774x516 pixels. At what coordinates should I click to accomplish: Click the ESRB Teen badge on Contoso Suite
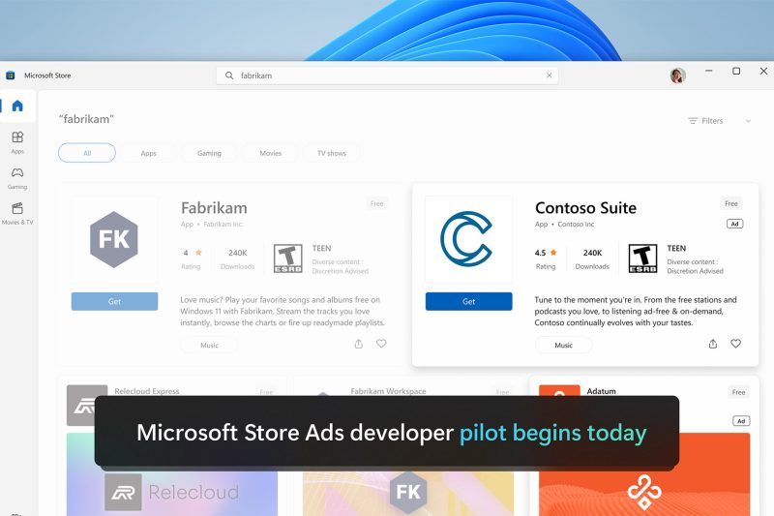pyautogui.click(x=642, y=258)
